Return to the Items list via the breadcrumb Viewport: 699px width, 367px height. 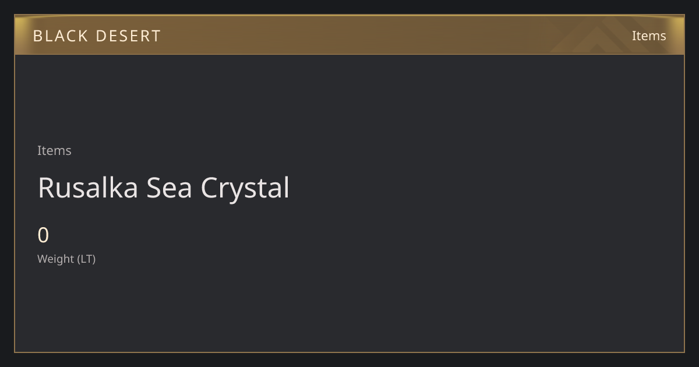tap(54, 150)
